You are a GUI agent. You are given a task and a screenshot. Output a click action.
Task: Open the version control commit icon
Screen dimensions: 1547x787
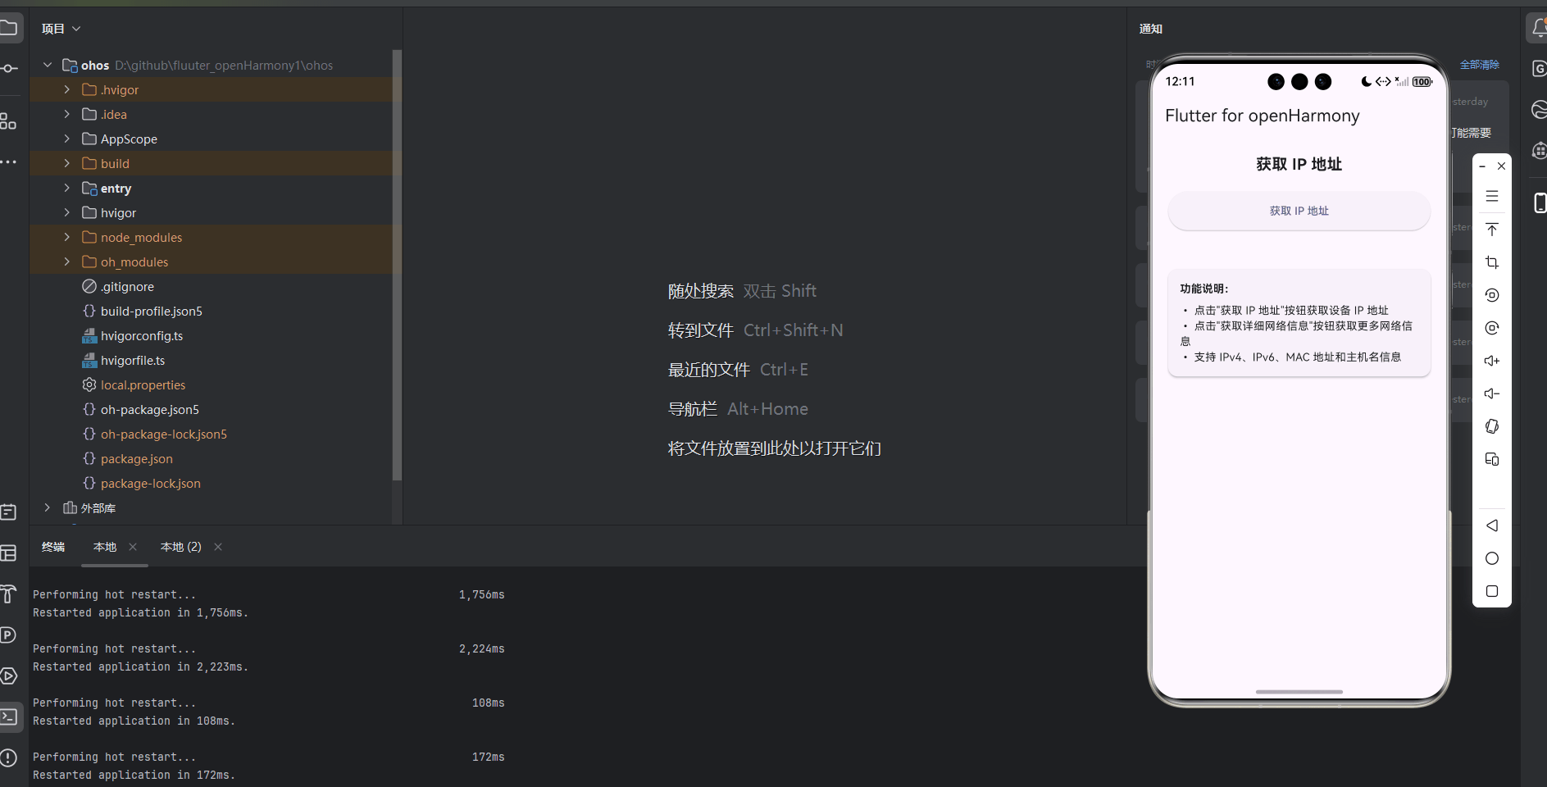click(x=9, y=69)
